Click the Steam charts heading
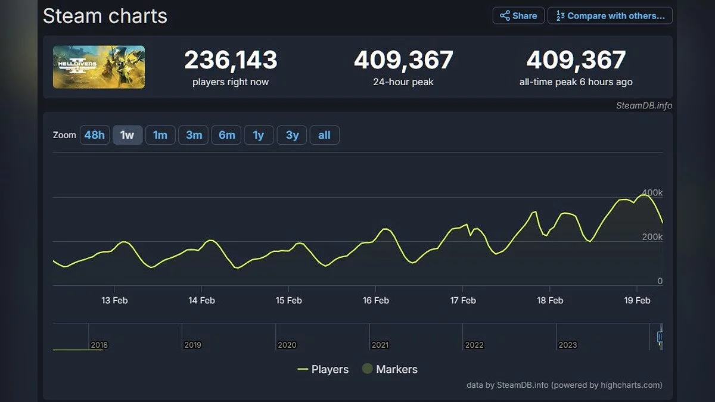The width and height of the screenshot is (715, 402). [x=105, y=16]
